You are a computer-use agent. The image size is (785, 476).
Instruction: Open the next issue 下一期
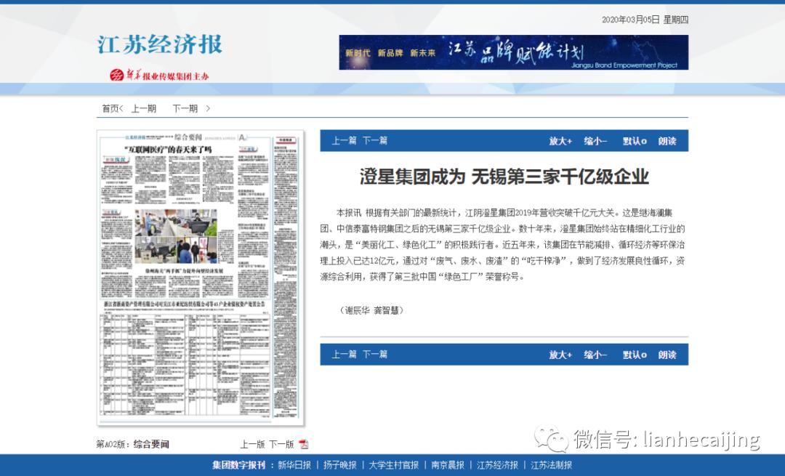click(186, 108)
